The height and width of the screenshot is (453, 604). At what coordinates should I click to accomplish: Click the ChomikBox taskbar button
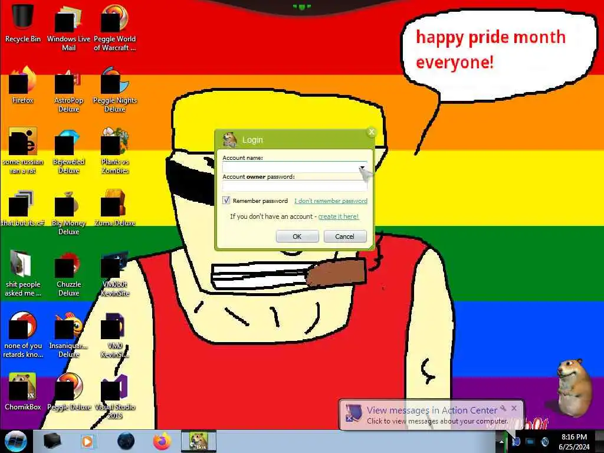pos(199,441)
